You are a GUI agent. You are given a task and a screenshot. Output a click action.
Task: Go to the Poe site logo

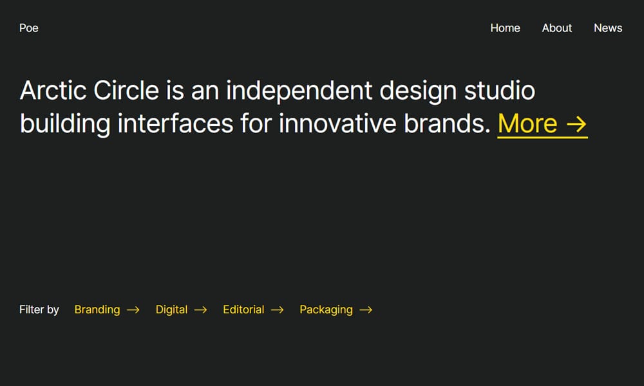click(x=29, y=28)
